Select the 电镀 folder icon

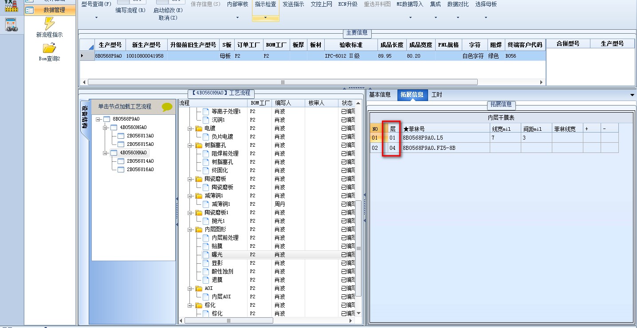199,128
